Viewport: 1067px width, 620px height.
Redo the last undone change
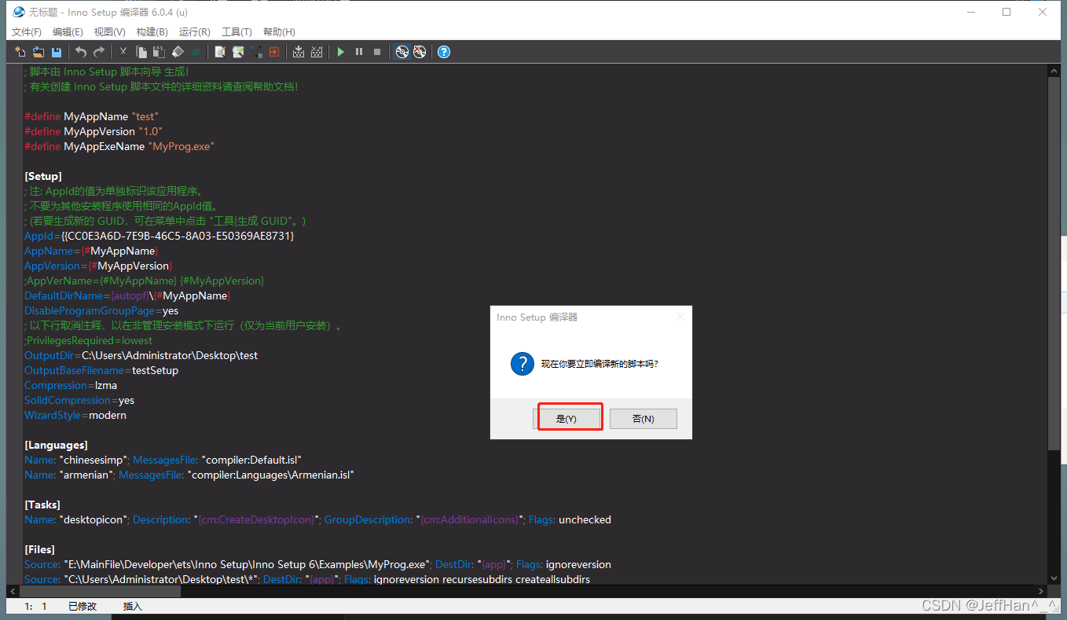point(98,52)
